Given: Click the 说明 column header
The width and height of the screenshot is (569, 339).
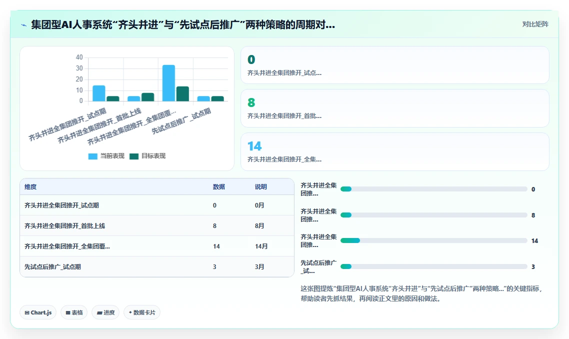Looking at the screenshot, I should pyautogui.click(x=260, y=187).
